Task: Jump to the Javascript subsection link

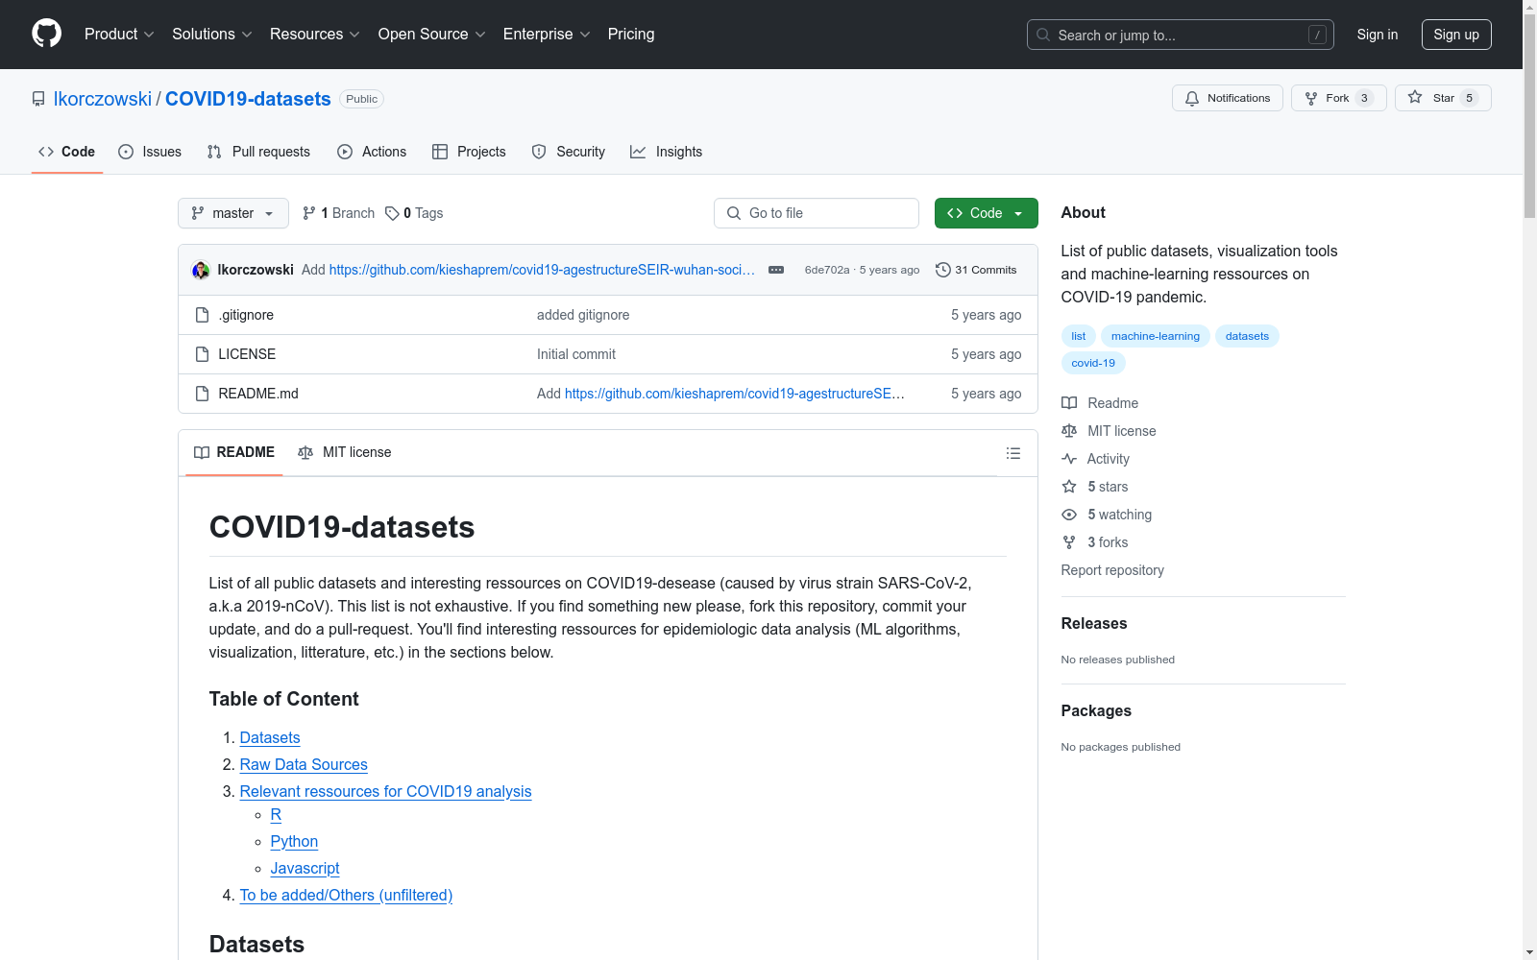Action: click(x=305, y=868)
